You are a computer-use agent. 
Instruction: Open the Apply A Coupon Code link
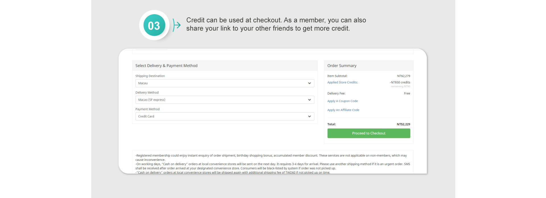tap(342, 101)
